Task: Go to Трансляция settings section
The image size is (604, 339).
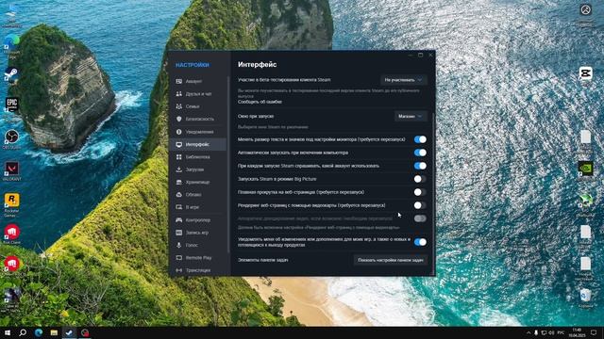Action: (x=198, y=270)
